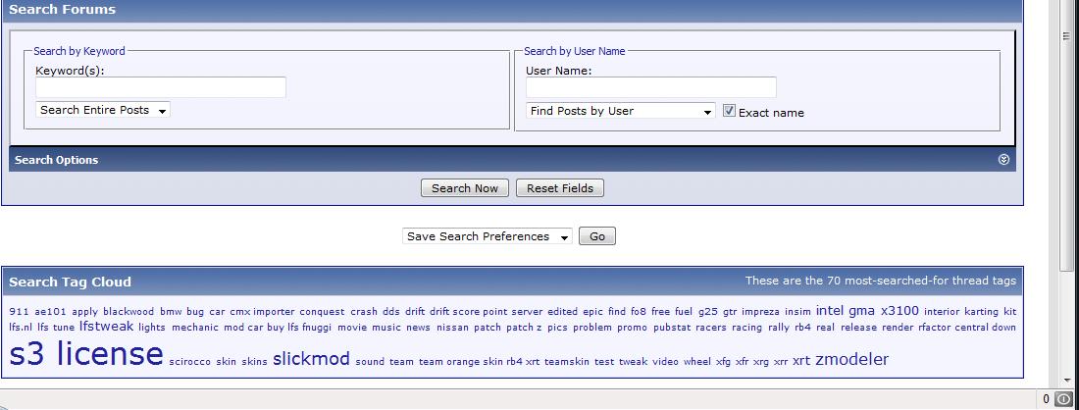Select the render tag link
The height and width of the screenshot is (410, 1079).
897,328
